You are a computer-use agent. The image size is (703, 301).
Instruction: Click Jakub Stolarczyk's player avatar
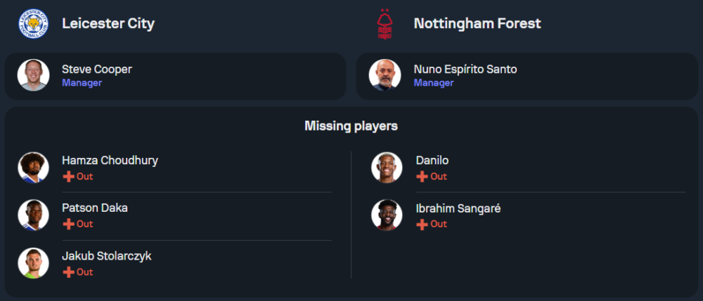[x=33, y=263]
